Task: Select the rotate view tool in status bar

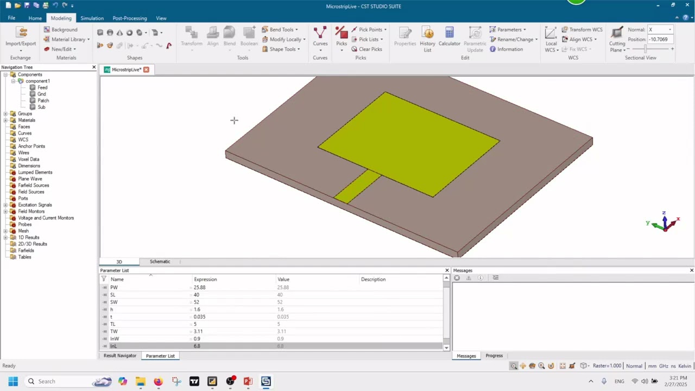Action: [x=532, y=366]
